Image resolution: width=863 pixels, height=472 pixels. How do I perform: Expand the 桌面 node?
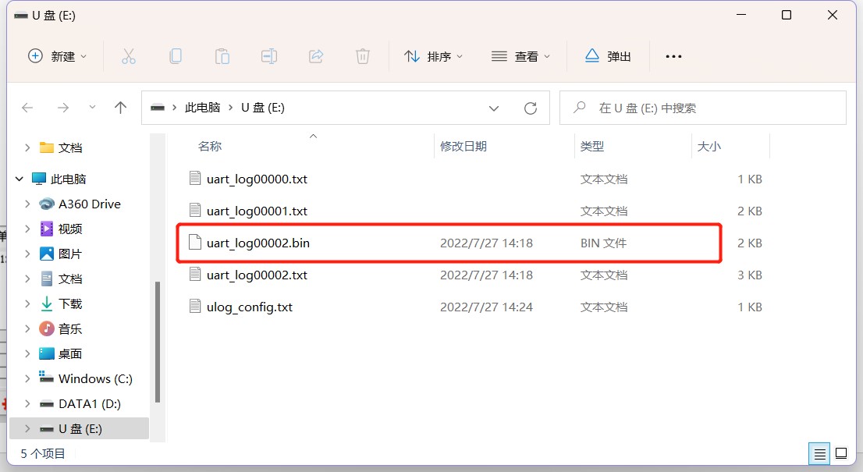point(27,353)
